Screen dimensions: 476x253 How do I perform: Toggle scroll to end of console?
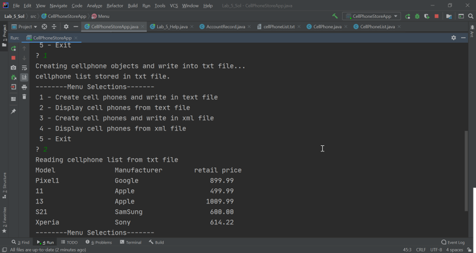[x=24, y=77]
